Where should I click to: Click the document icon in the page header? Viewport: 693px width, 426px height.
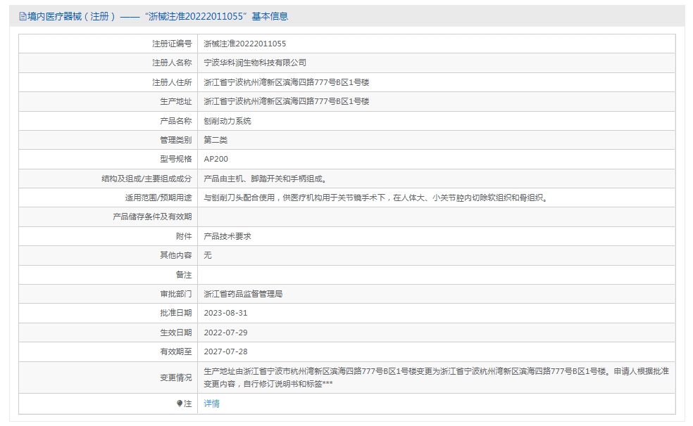point(23,16)
